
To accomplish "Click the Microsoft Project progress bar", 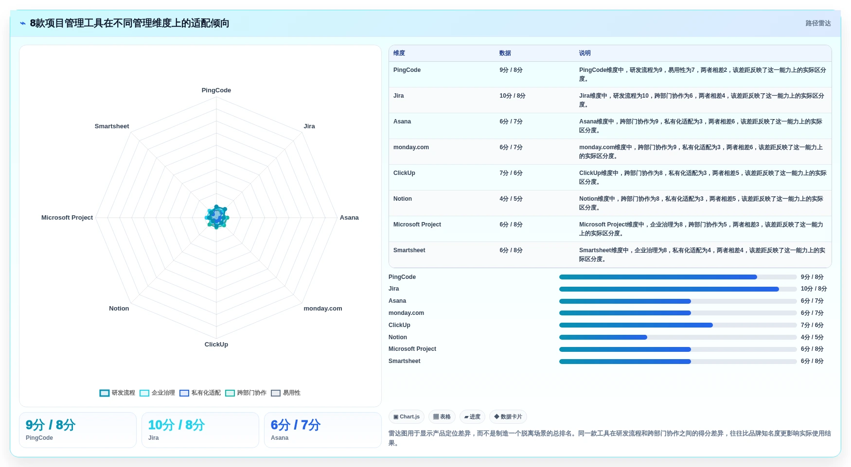I will (x=678, y=349).
